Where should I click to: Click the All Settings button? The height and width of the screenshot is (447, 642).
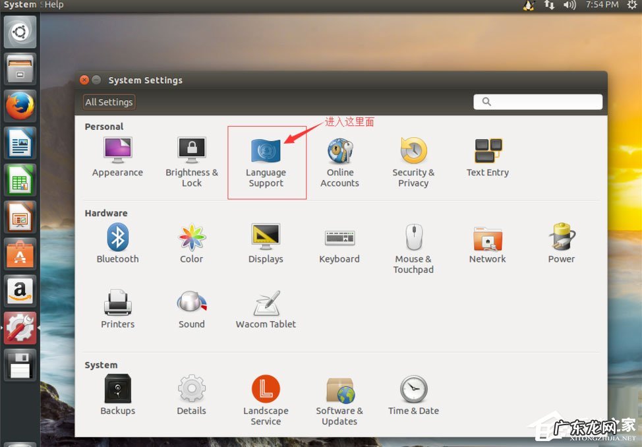pos(108,102)
